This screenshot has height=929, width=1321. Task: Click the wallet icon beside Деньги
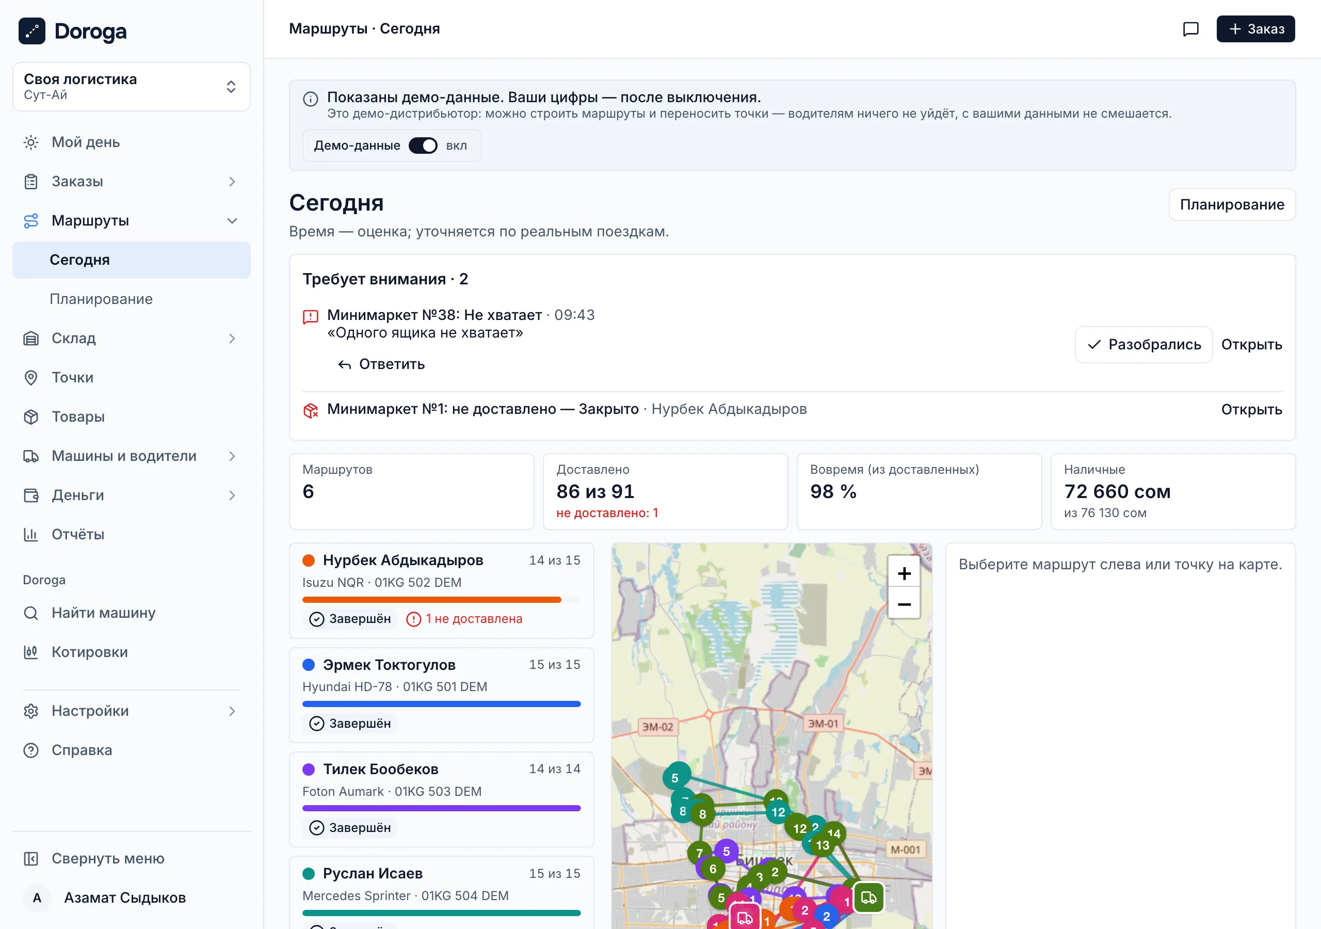coord(31,495)
